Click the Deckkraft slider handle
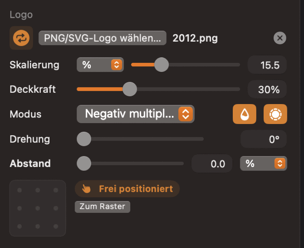 tap(129, 89)
